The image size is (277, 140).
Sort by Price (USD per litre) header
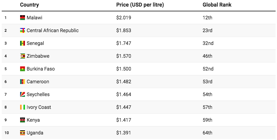point(140,5)
